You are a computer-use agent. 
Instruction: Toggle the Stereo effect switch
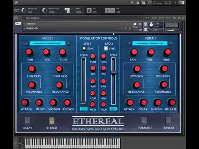52,121
